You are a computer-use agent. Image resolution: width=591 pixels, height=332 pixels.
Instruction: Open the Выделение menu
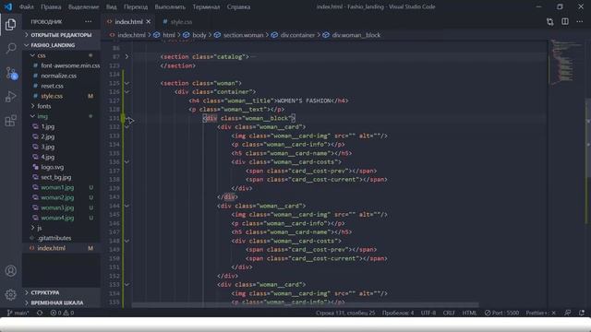pyautogui.click(x=84, y=6)
